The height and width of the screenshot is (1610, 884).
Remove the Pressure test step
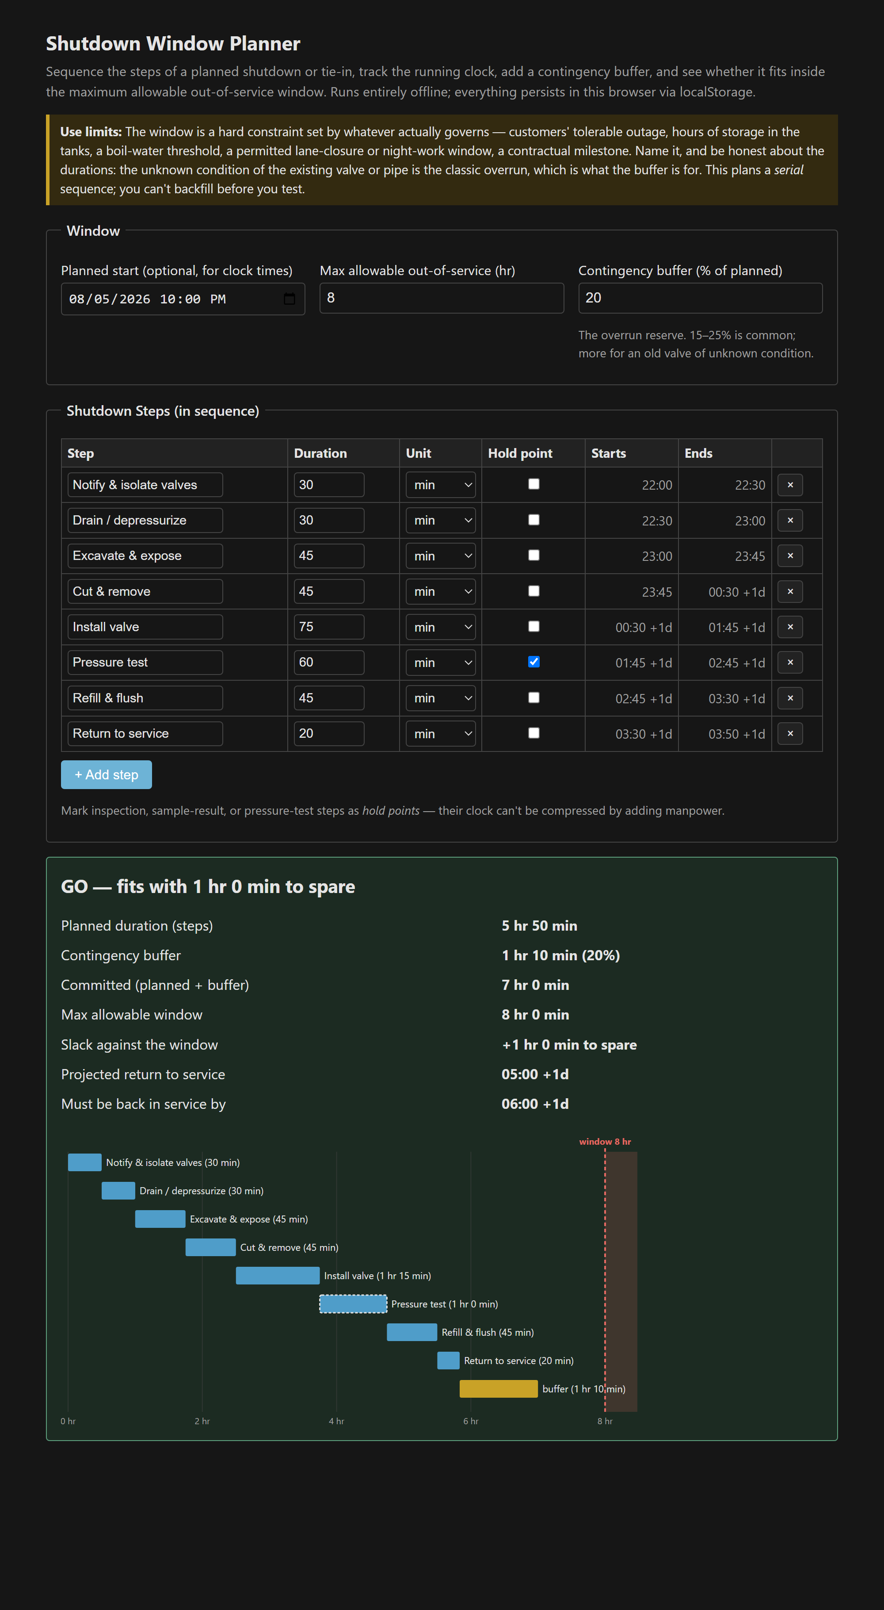[x=790, y=663]
